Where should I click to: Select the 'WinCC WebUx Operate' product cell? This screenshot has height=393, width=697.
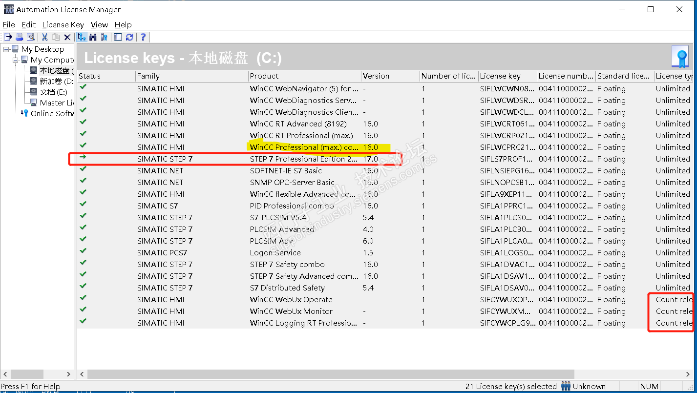point(291,299)
